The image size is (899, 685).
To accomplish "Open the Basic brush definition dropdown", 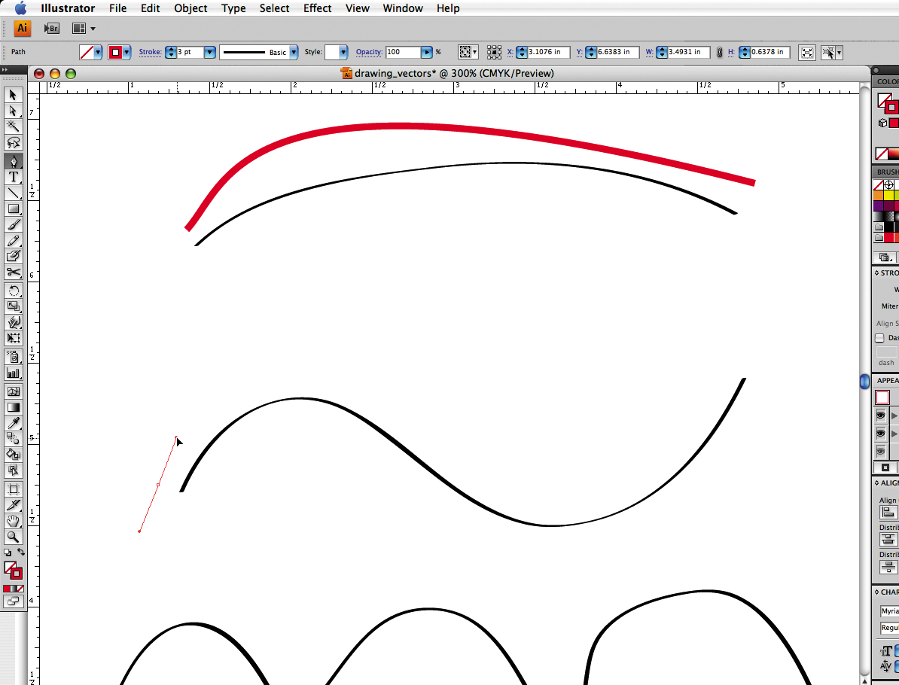I will [x=294, y=53].
